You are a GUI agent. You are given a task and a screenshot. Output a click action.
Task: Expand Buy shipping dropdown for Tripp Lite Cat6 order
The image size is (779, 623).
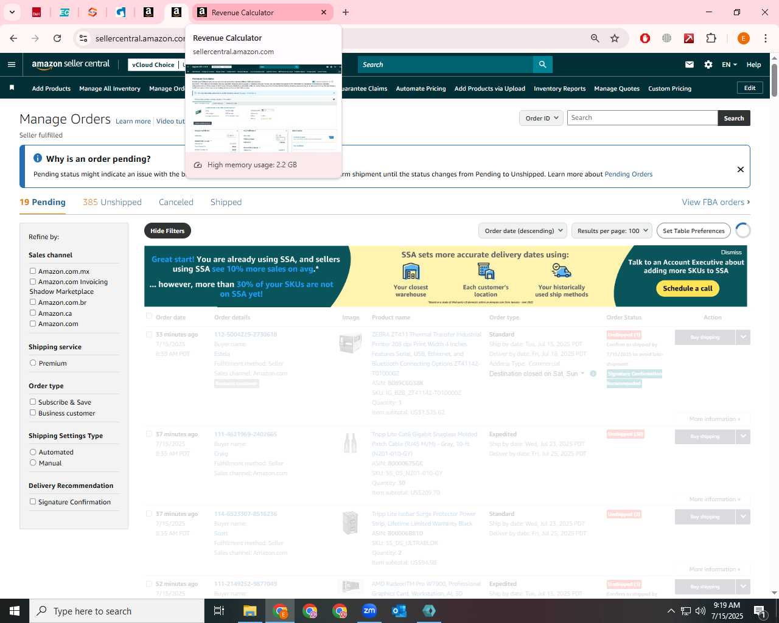click(742, 436)
